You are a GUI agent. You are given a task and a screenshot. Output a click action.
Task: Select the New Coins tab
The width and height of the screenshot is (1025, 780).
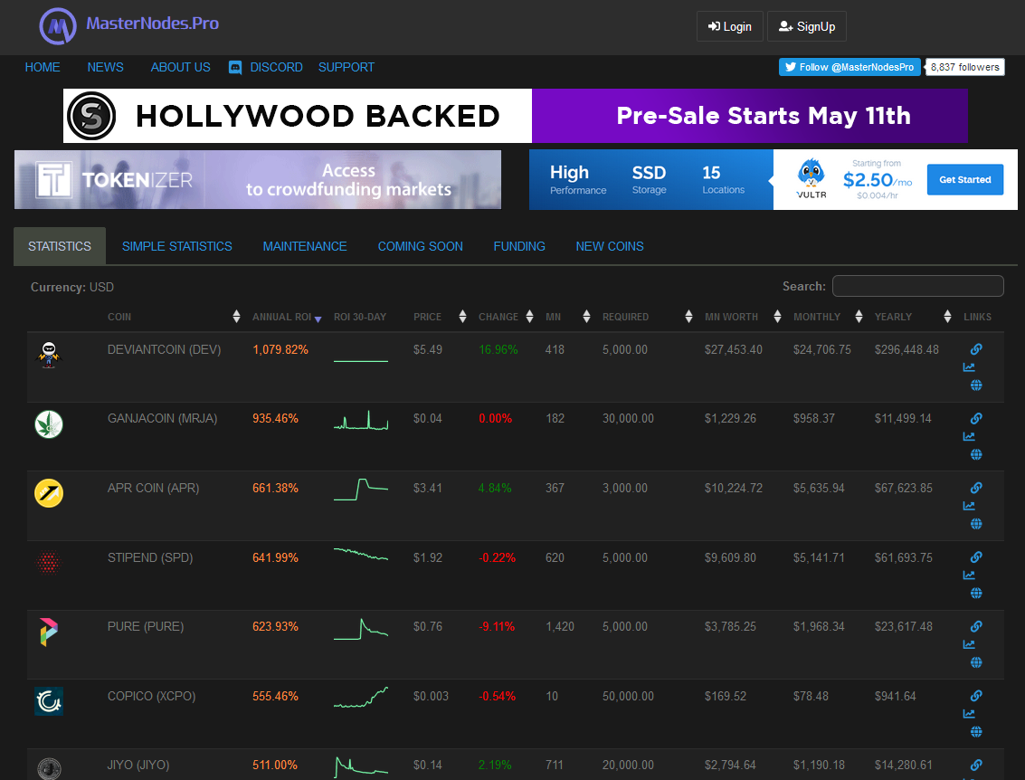(x=610, y=246)
